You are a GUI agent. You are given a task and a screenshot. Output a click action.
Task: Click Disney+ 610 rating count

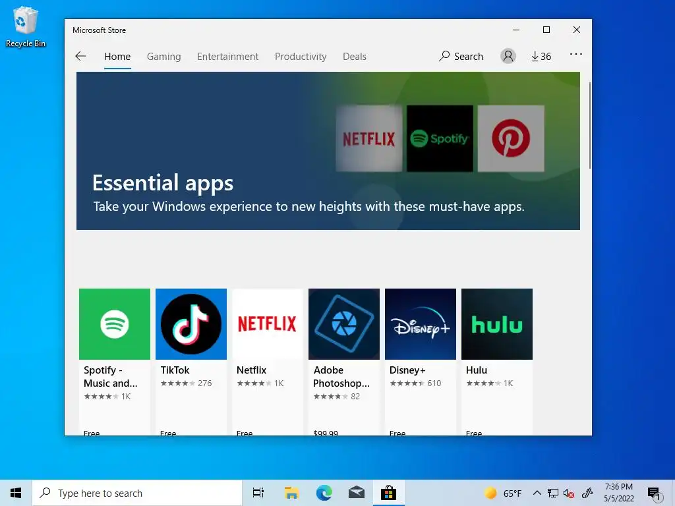(x=434, y=383)
